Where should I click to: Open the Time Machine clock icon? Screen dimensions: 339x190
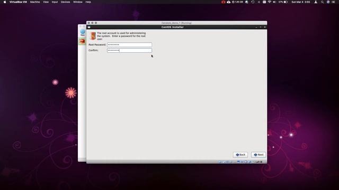click(x=253, y=2)
